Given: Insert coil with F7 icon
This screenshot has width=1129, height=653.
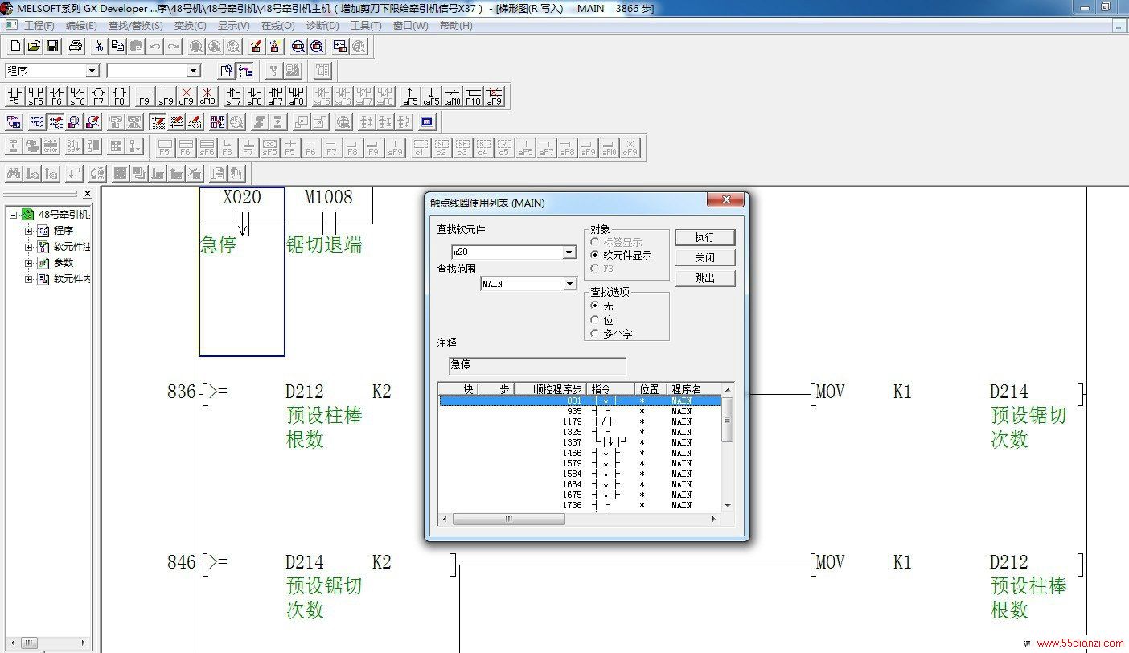Looking at the screenshot, I should [x=98, y=97].
